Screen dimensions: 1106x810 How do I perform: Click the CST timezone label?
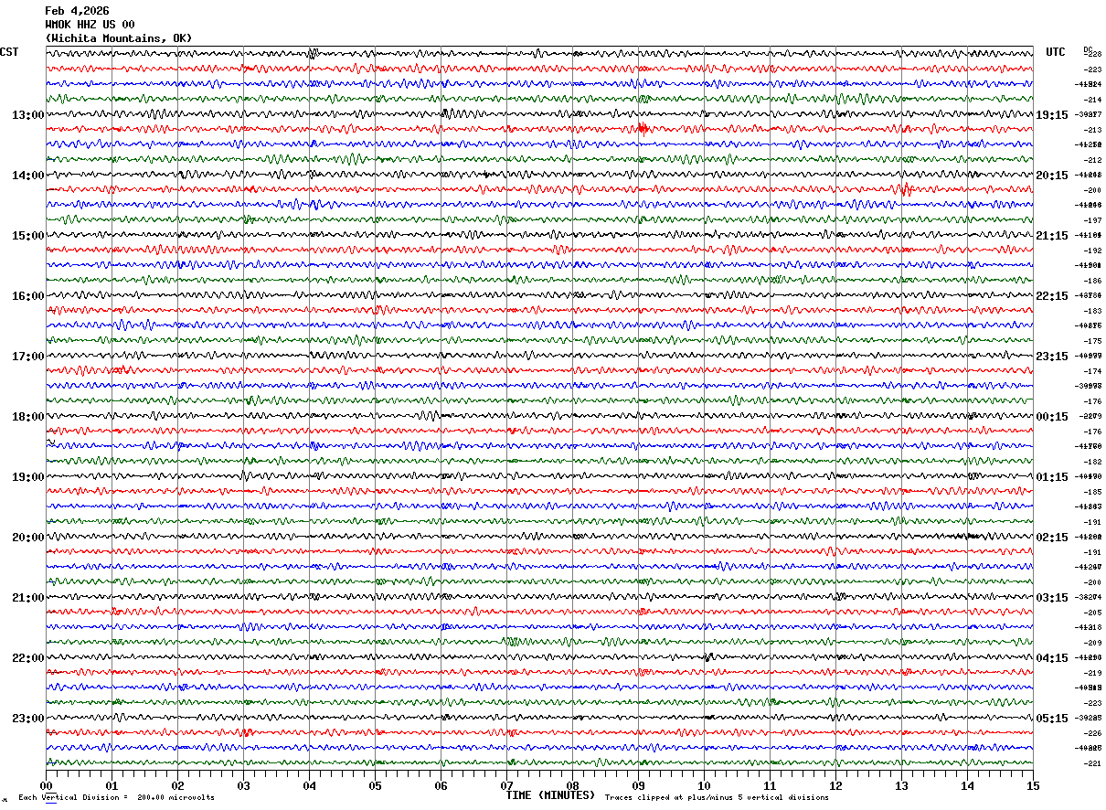[9, 52]
